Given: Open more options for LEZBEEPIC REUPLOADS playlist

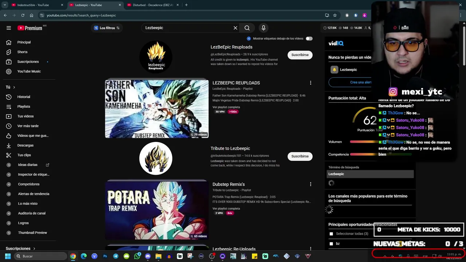Looking at the screenshot, I should [x=311, y=83].
